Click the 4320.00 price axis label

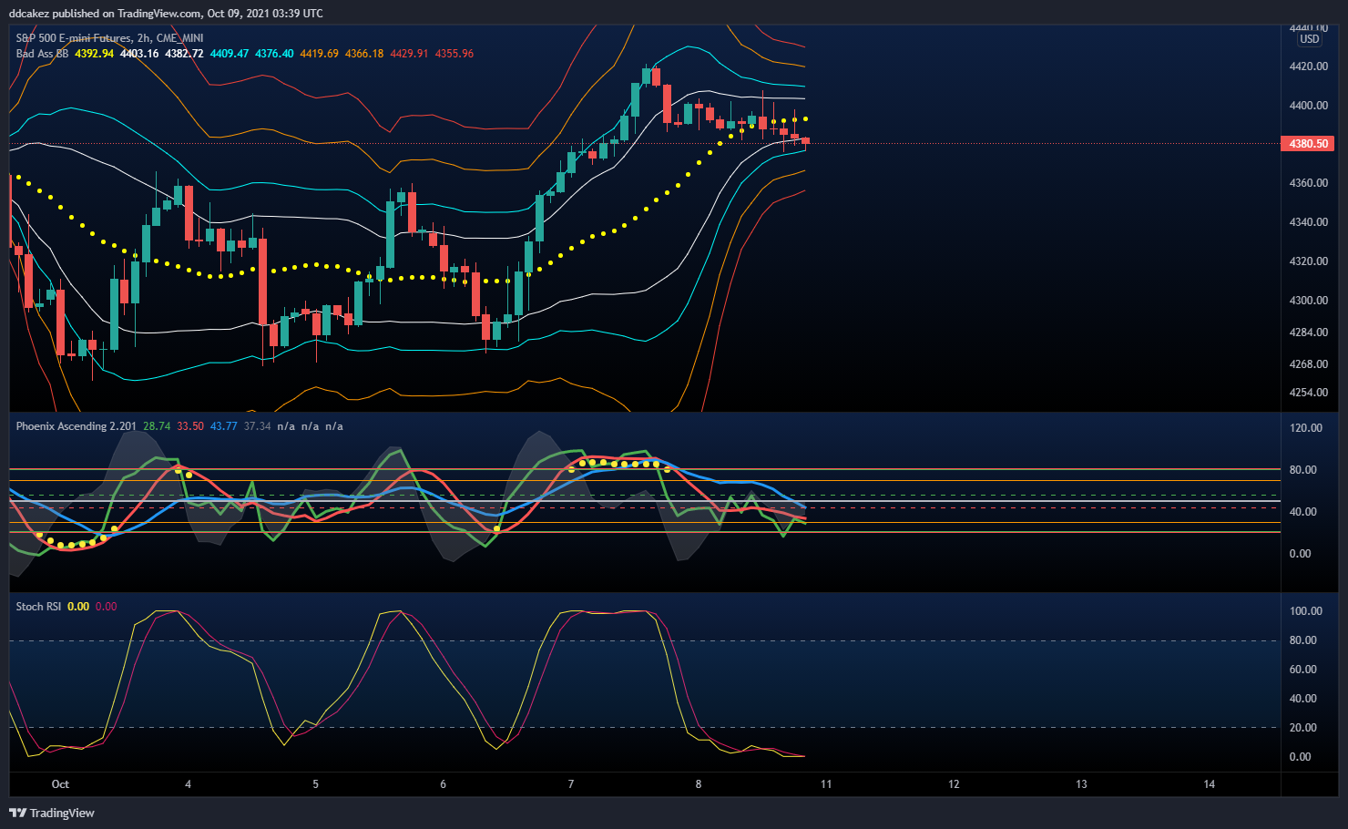coord(1309,261)
